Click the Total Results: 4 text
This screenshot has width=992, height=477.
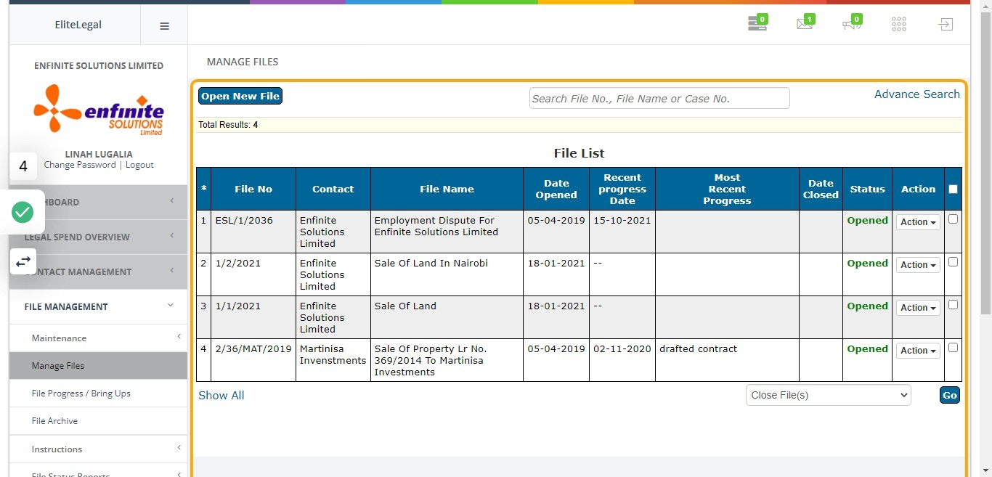[228, 125]
